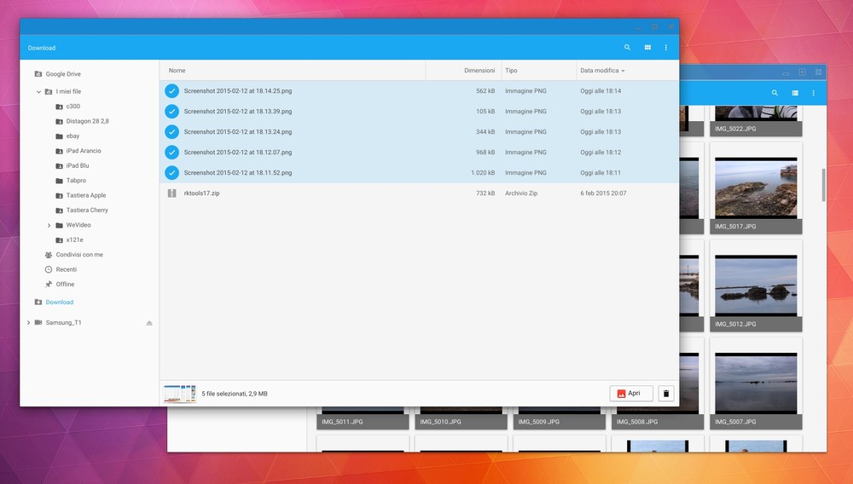Uncheck Screenshot 2015-02-12 at 18.13.24.png
The height and width of the screenshot is (484, 853).
point(172,132)
